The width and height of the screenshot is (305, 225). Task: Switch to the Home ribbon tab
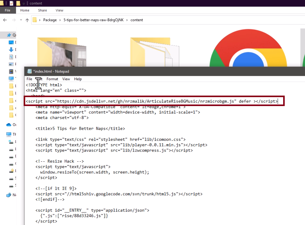(x=25, y=10)
